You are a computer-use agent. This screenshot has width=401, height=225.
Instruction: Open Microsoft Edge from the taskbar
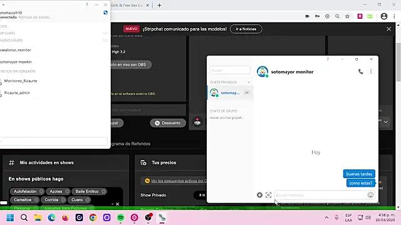[x=51, y=217]
